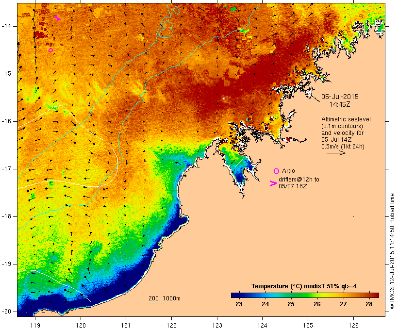Image resolution: width=398 pixels, height=330 pixels.
Task: Click the latitude axis label -20
Action: tap(6, 312)
